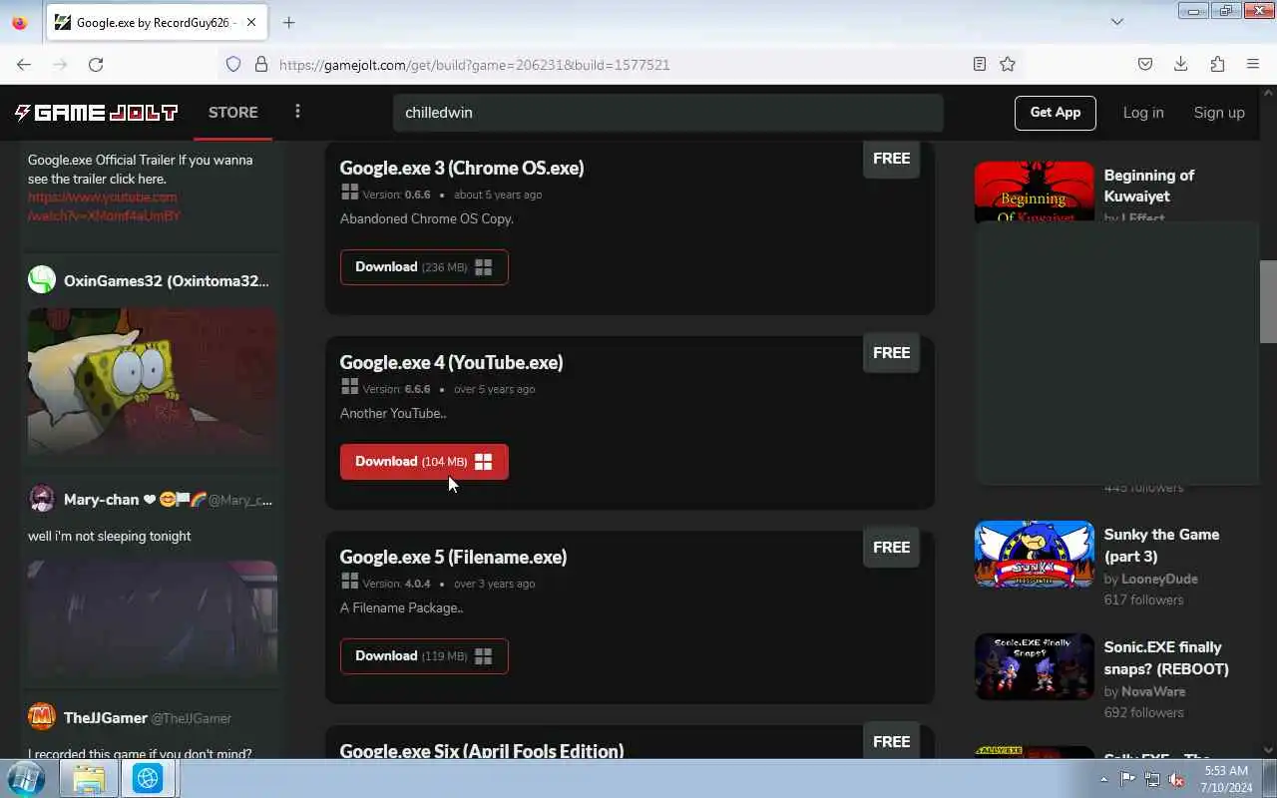Screen dimensions: 1277x798
Task: Expand the list all tabs chevron
Action: pos(1117,22)
